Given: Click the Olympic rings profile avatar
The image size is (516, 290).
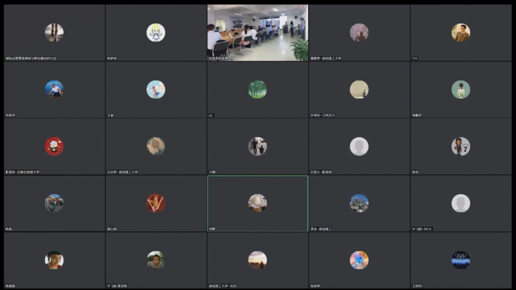Looking at the screenshot, I should [461, 260].
